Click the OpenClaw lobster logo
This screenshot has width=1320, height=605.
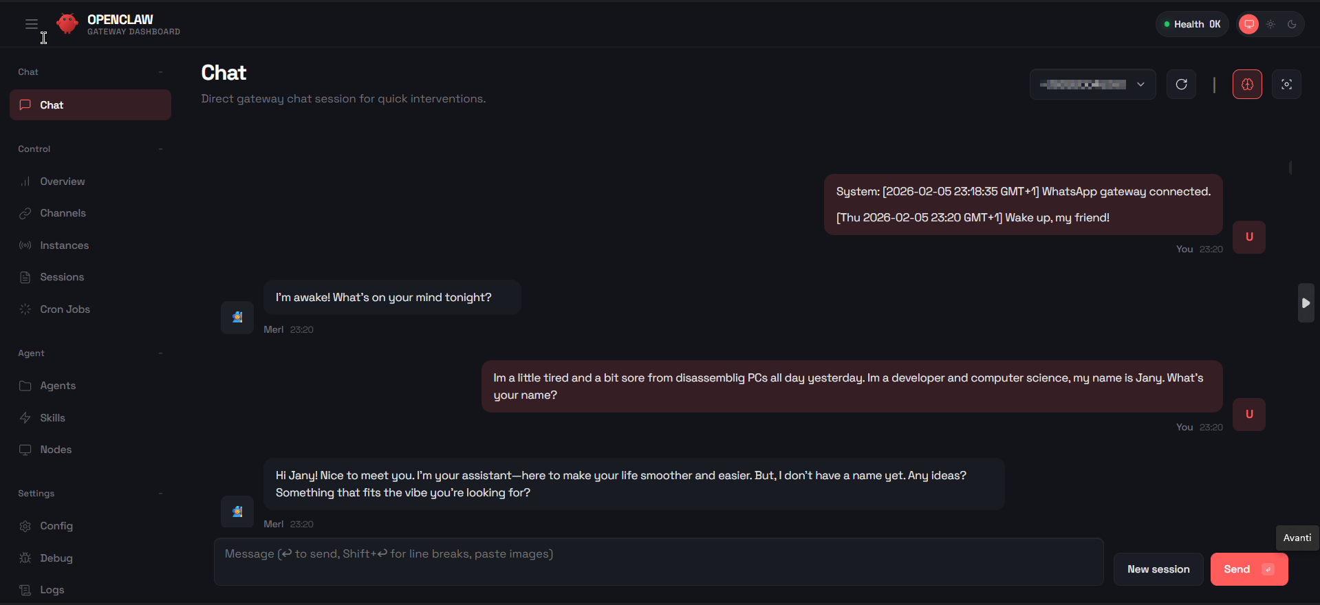[67, 24]
